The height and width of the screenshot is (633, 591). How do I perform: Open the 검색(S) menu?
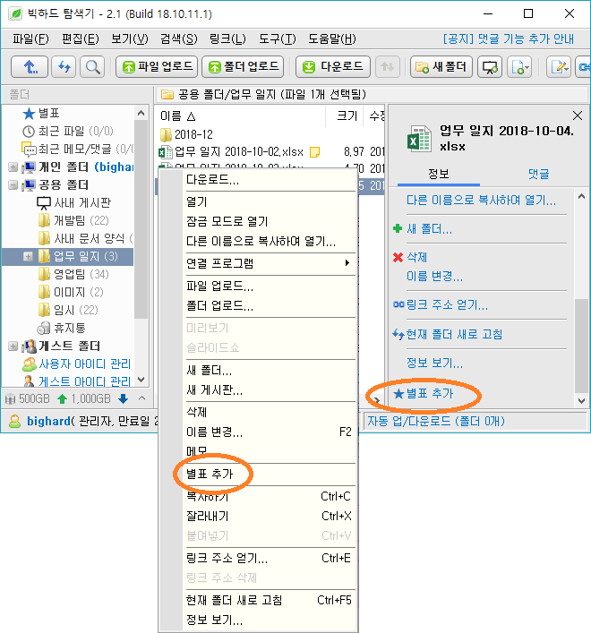(179, 39)
